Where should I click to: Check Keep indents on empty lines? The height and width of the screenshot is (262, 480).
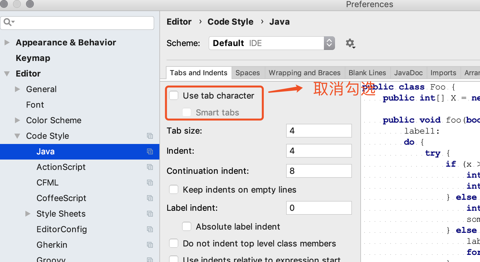tap(174, 190)
